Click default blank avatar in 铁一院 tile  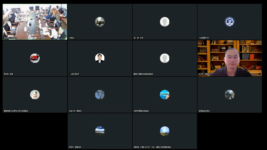point(165,22)
